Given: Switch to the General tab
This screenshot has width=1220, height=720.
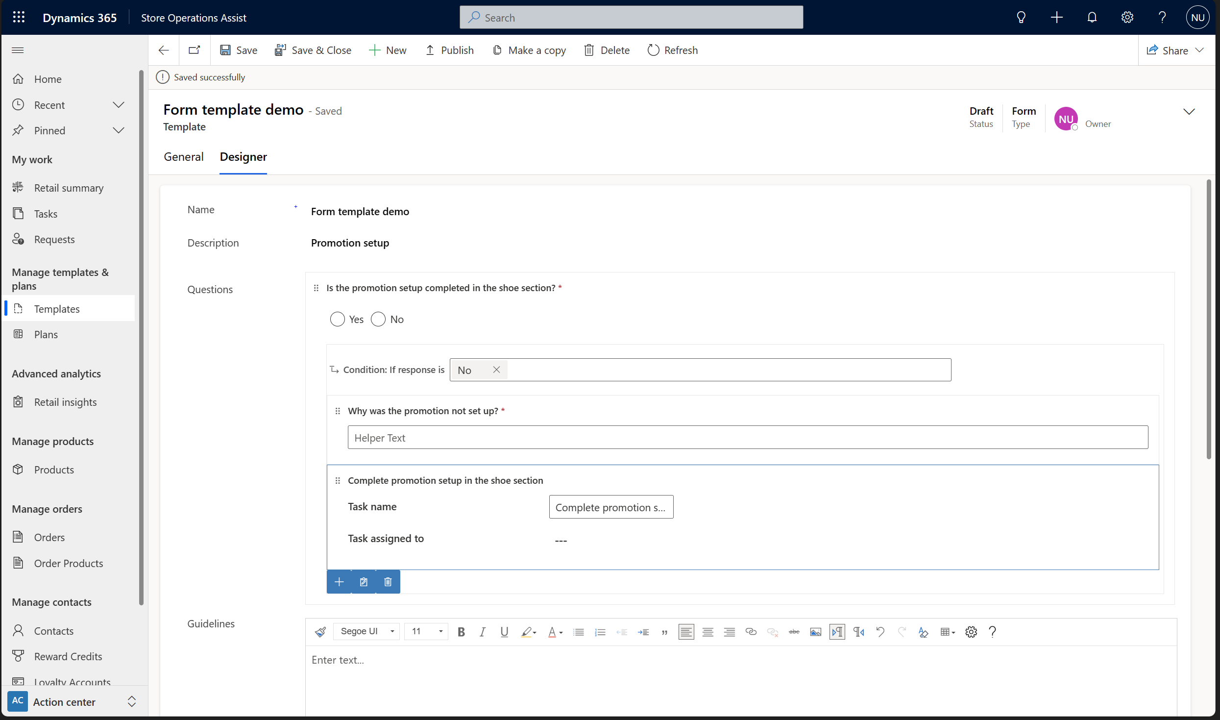Looking at the screenshot, I should click(183, 157).
